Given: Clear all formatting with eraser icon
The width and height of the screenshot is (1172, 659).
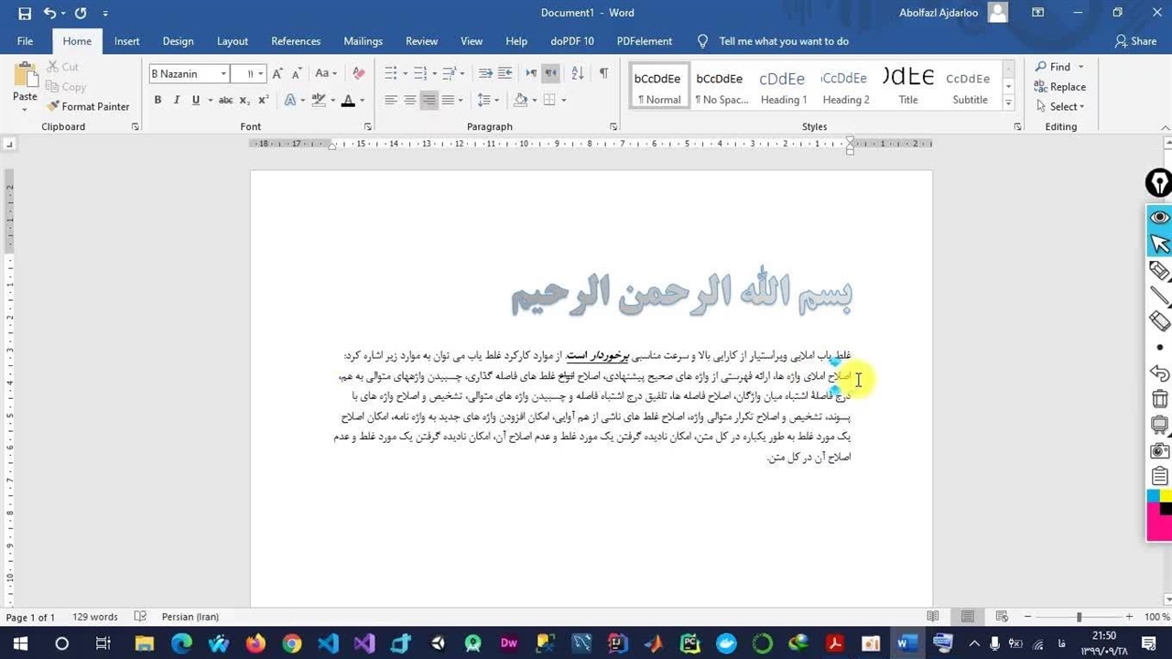Looking at the screenshot, I should [x=358, y=73].
